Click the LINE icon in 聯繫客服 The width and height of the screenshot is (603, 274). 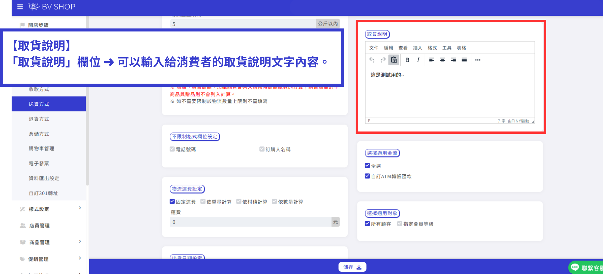575,267
